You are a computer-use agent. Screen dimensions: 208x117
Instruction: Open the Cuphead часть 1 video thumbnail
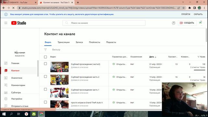pos(59,93)
